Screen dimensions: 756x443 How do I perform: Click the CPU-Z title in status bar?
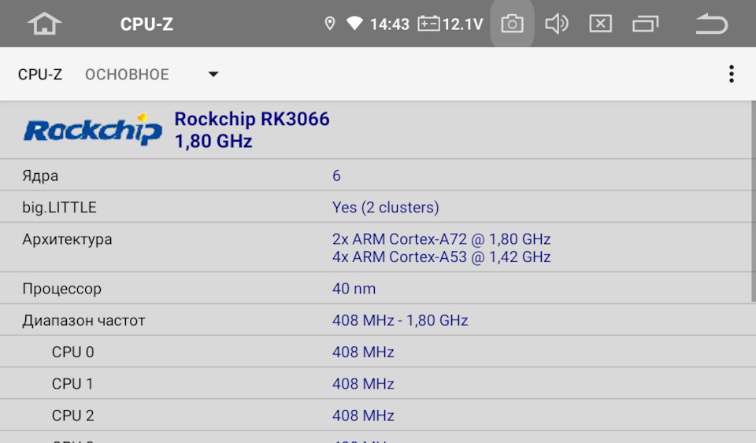tap(146, 24)
